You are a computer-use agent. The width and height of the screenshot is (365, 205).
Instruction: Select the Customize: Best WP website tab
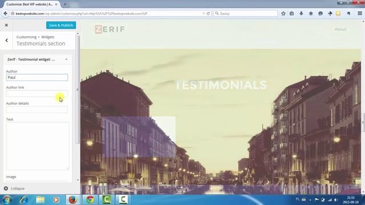(30, 4)
